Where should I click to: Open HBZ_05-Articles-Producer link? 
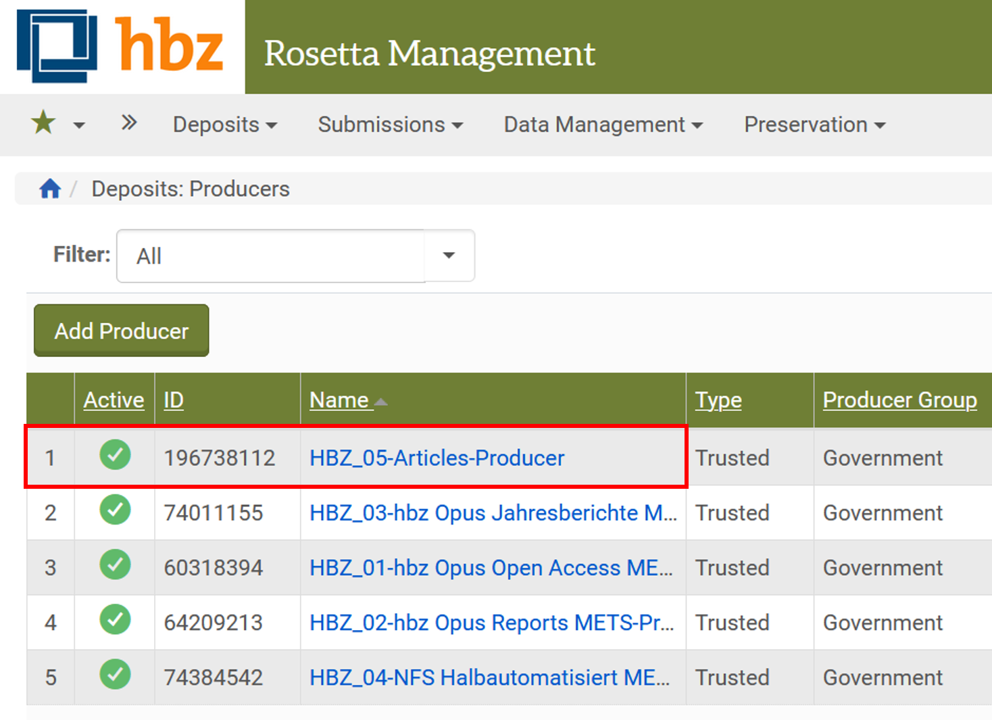pos(437,458)
